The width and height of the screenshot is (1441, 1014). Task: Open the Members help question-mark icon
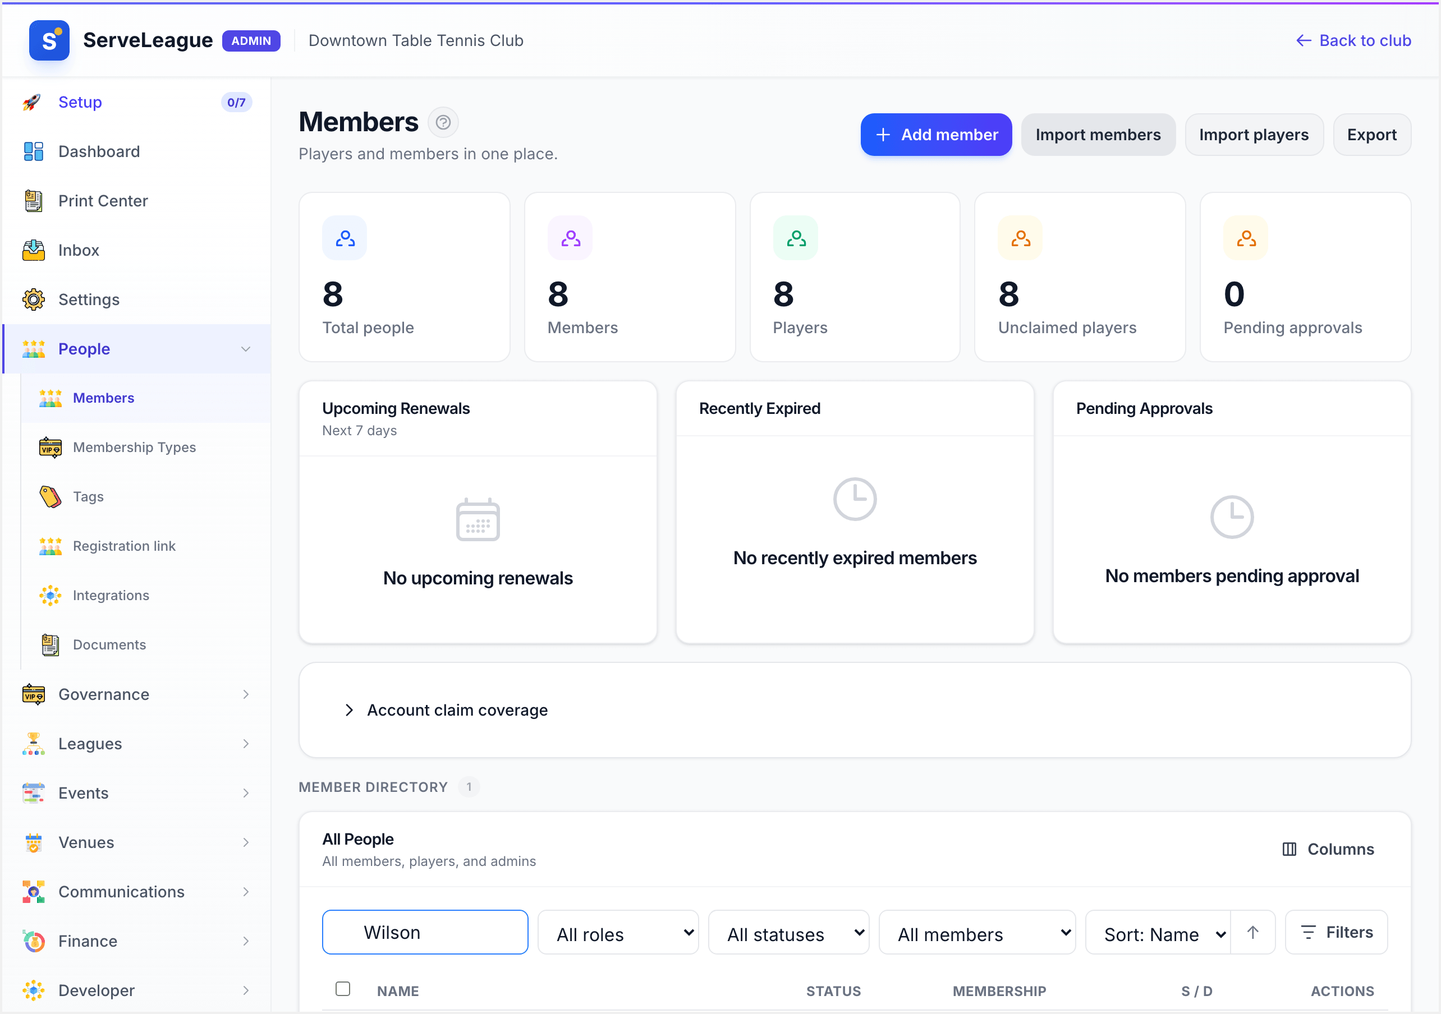pyautogui.click(x=443, y=122)
